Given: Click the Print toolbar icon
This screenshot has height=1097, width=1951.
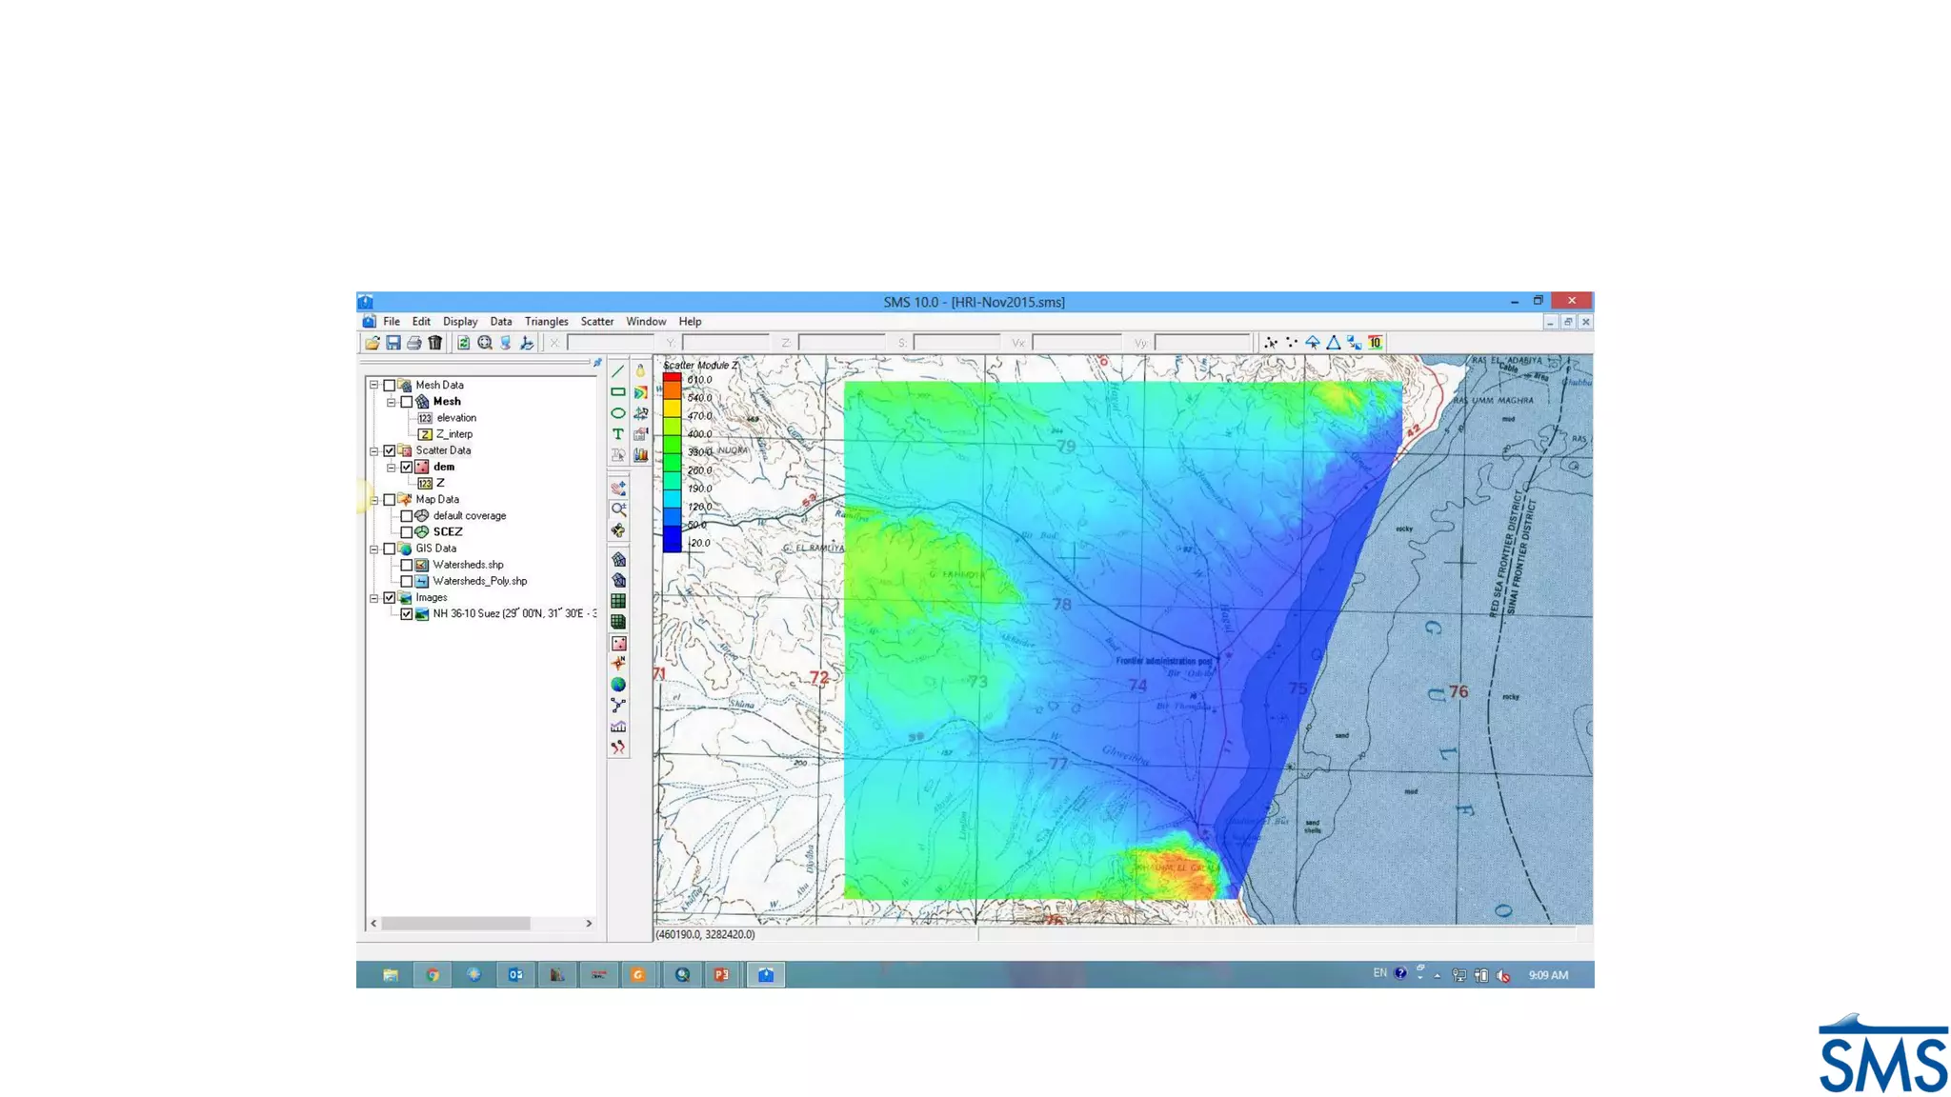Looking at the screenshot, I should coord(413,343).
